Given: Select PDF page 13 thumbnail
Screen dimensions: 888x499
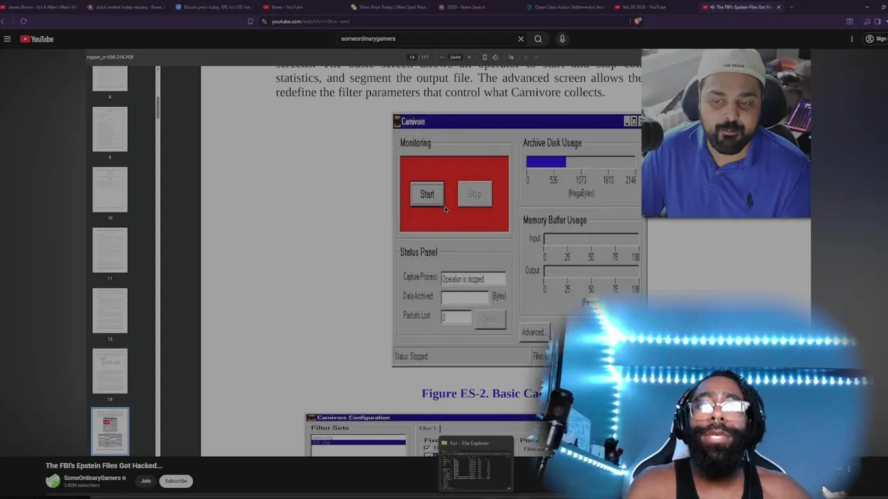Looking at the screenshot, I should click(110, 371).
